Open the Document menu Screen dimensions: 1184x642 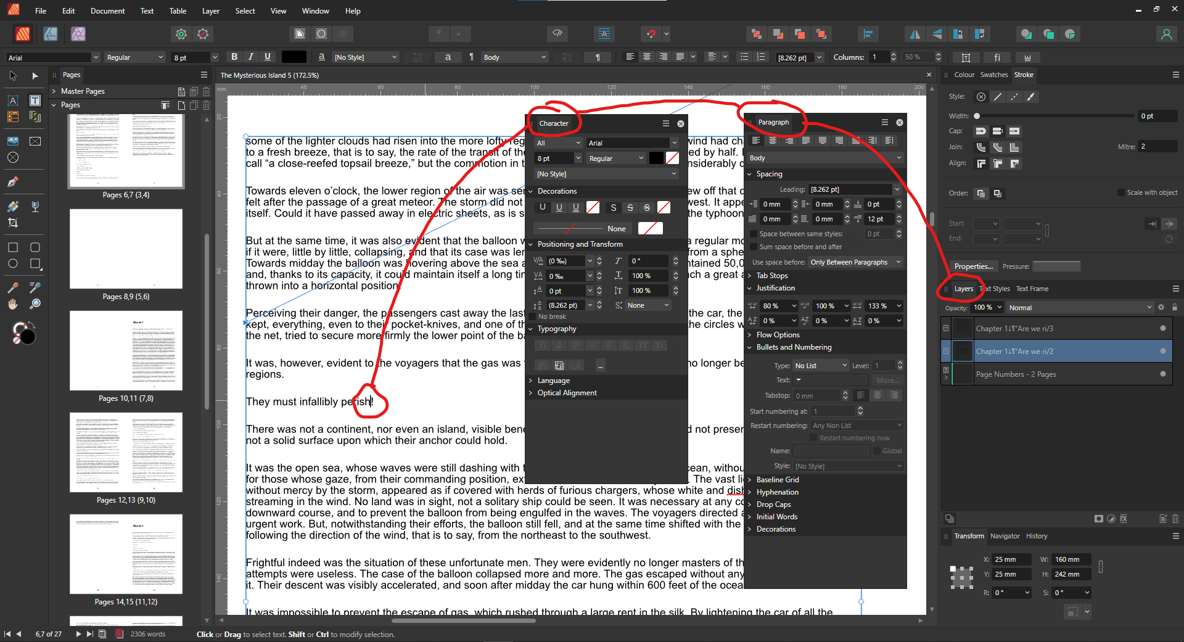click(107, 10)
